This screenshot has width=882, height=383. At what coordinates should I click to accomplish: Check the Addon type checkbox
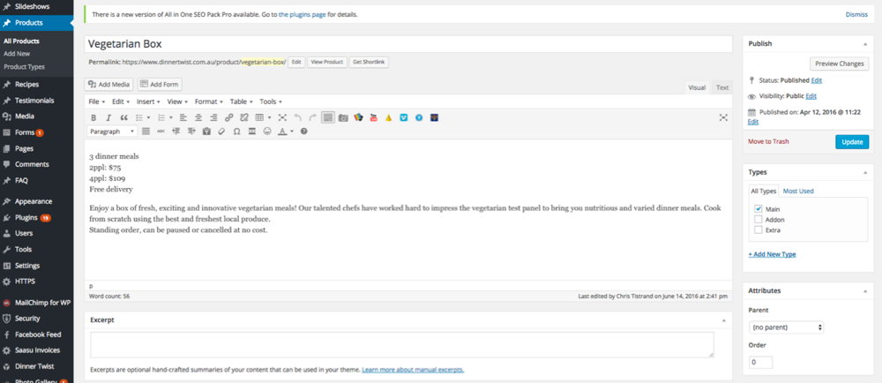[759, 220]
